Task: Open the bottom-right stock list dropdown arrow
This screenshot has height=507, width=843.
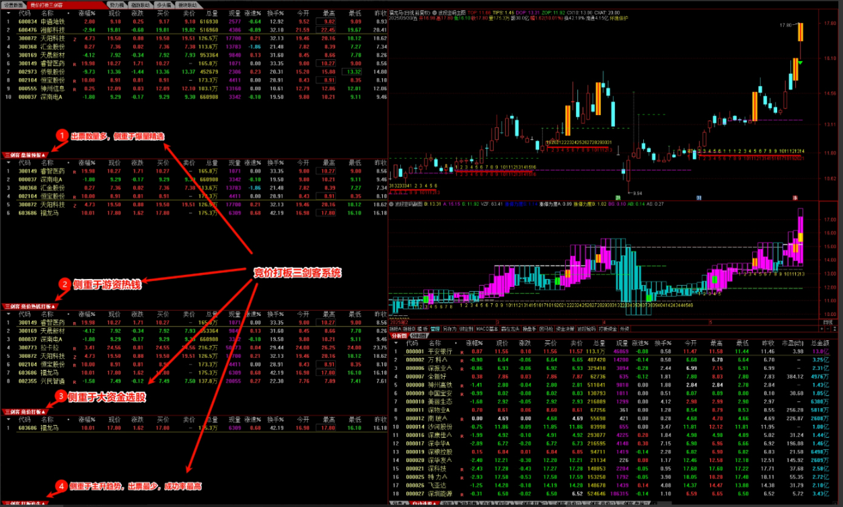Action: (x=396, y=343)
